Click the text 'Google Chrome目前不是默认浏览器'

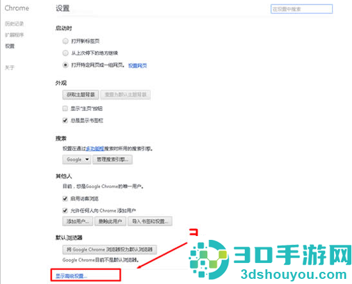click(101, 260)
